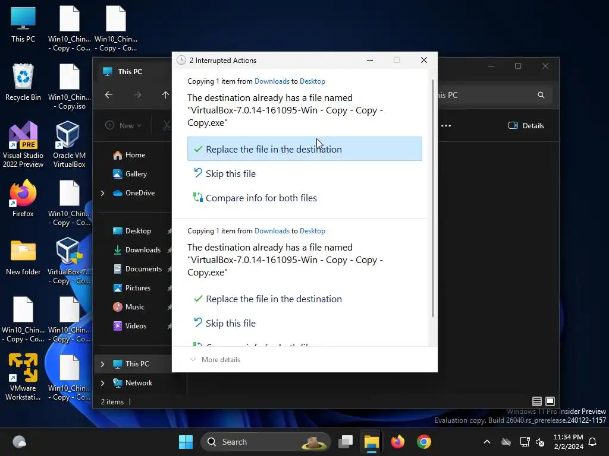Screen dimensions: 609x456
Task: Open File Explorer from taskbar
Action: (x=371, y=442)
